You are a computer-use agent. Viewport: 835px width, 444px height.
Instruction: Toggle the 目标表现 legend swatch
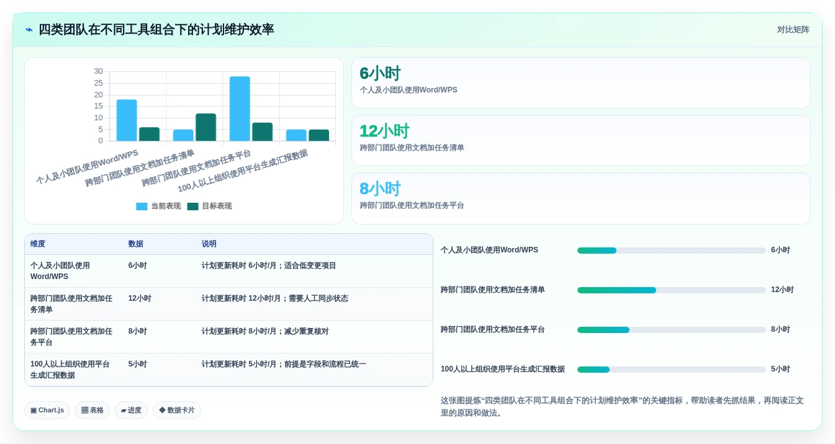tap(192, 206)
